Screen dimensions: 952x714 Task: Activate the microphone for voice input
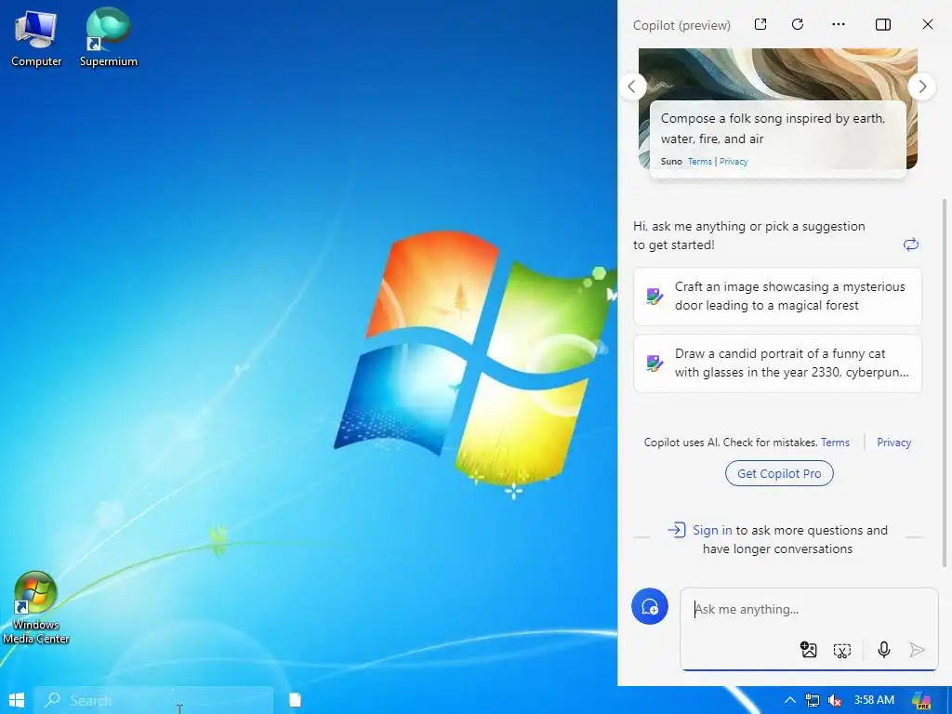pos(884,650)
